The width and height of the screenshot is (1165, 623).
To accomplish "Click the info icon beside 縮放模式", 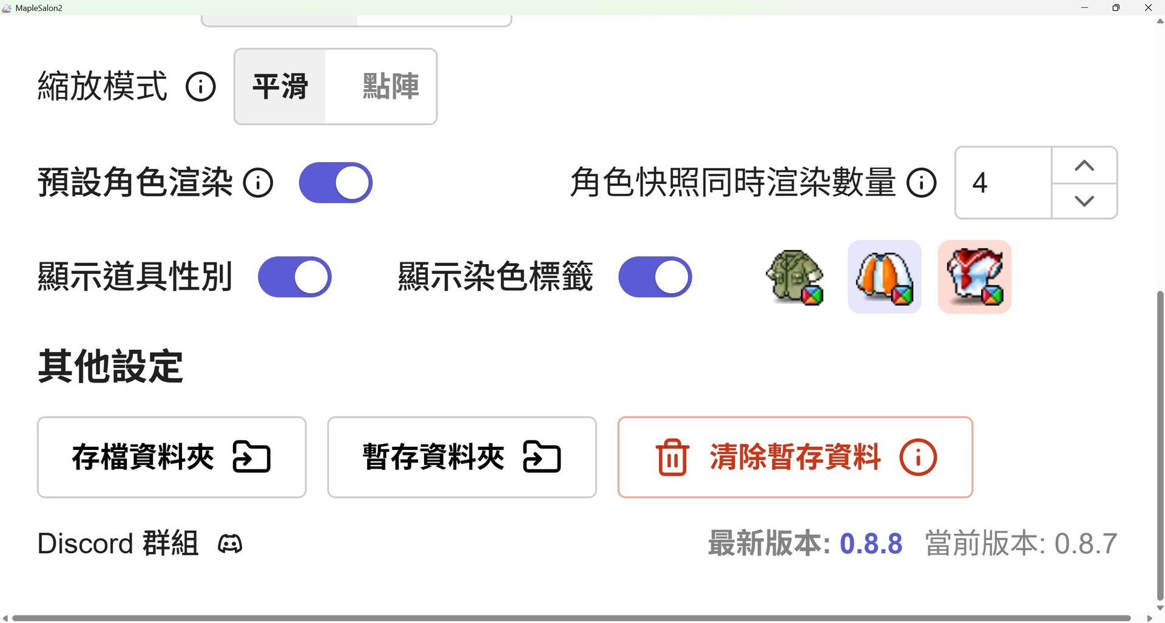I will point(201,86).
